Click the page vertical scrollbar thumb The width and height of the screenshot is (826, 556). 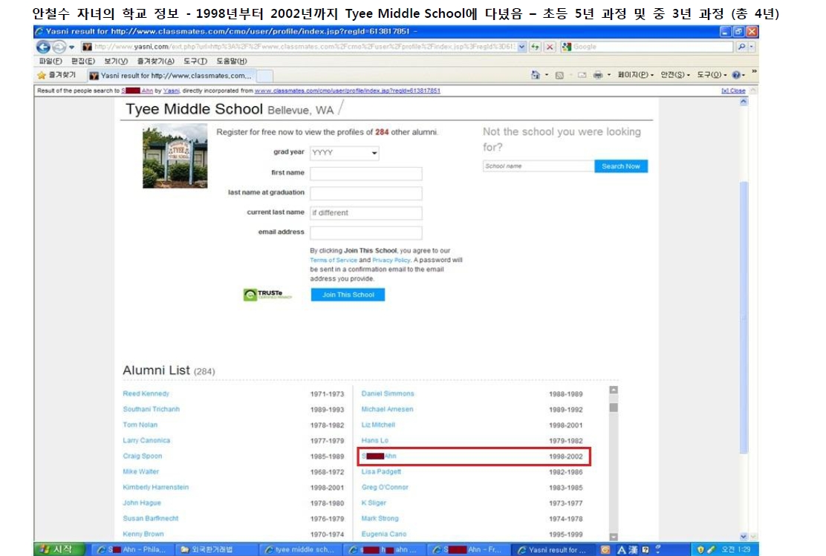(744, 317)
